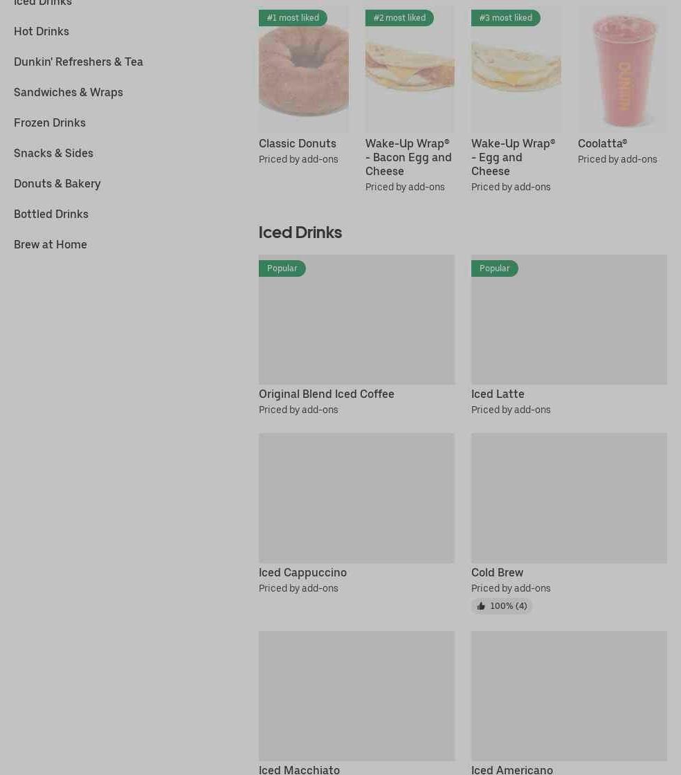Open the Original Blend Iced Coffee item
Screen dimensions: 681x775
(356, 335)
